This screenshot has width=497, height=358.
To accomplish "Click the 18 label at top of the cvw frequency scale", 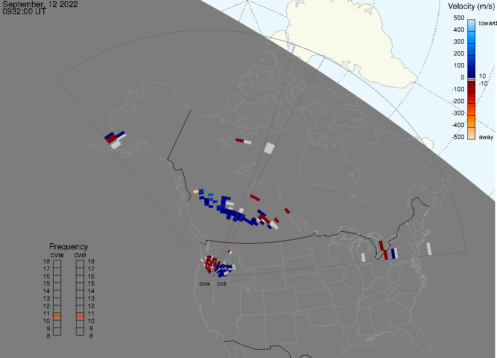I will (x=46, y=261).
